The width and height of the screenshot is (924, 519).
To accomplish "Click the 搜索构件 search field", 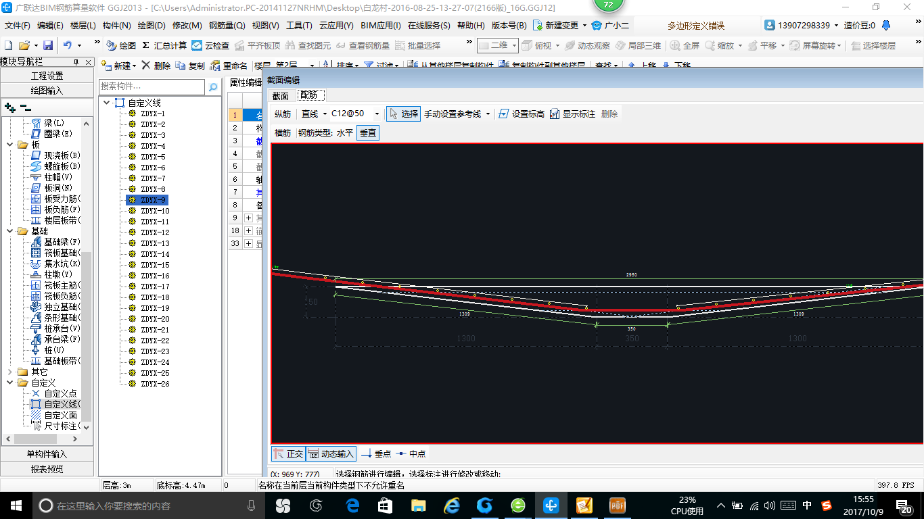I will point(152,87).
